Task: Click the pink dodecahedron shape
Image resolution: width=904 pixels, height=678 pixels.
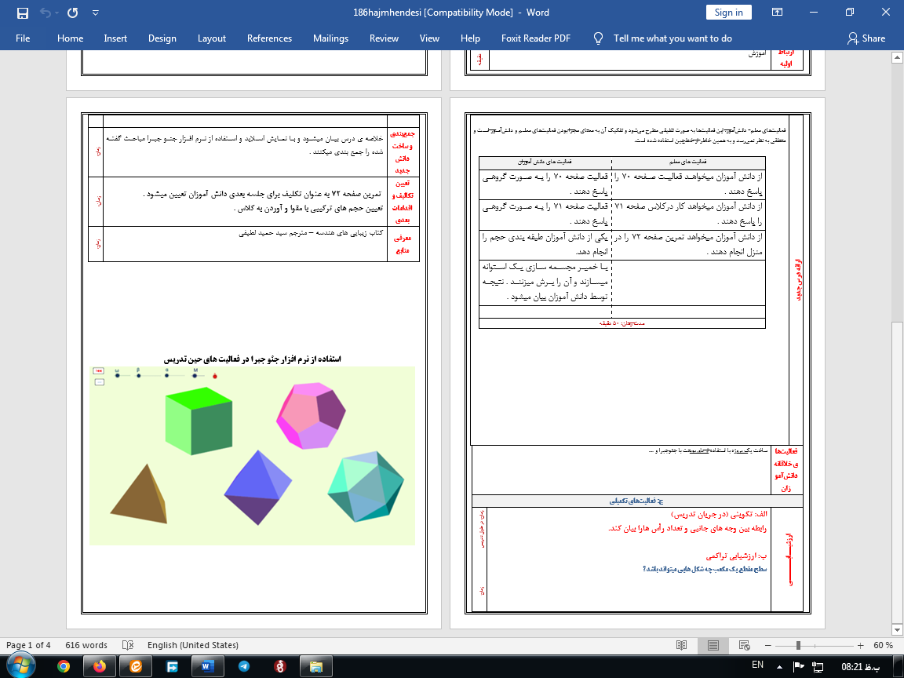Action: (312, 416)
